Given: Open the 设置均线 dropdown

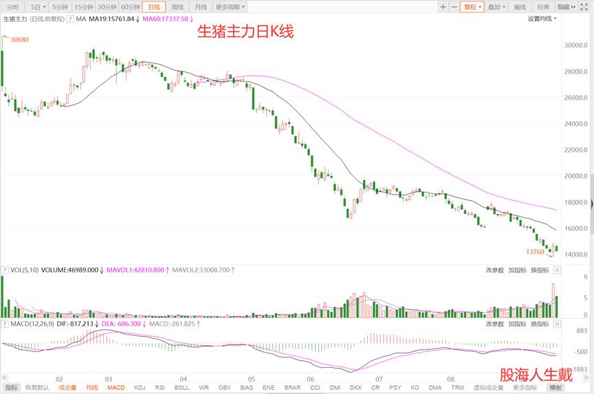Looking at the screenshot, I should (x=542, y=19).
